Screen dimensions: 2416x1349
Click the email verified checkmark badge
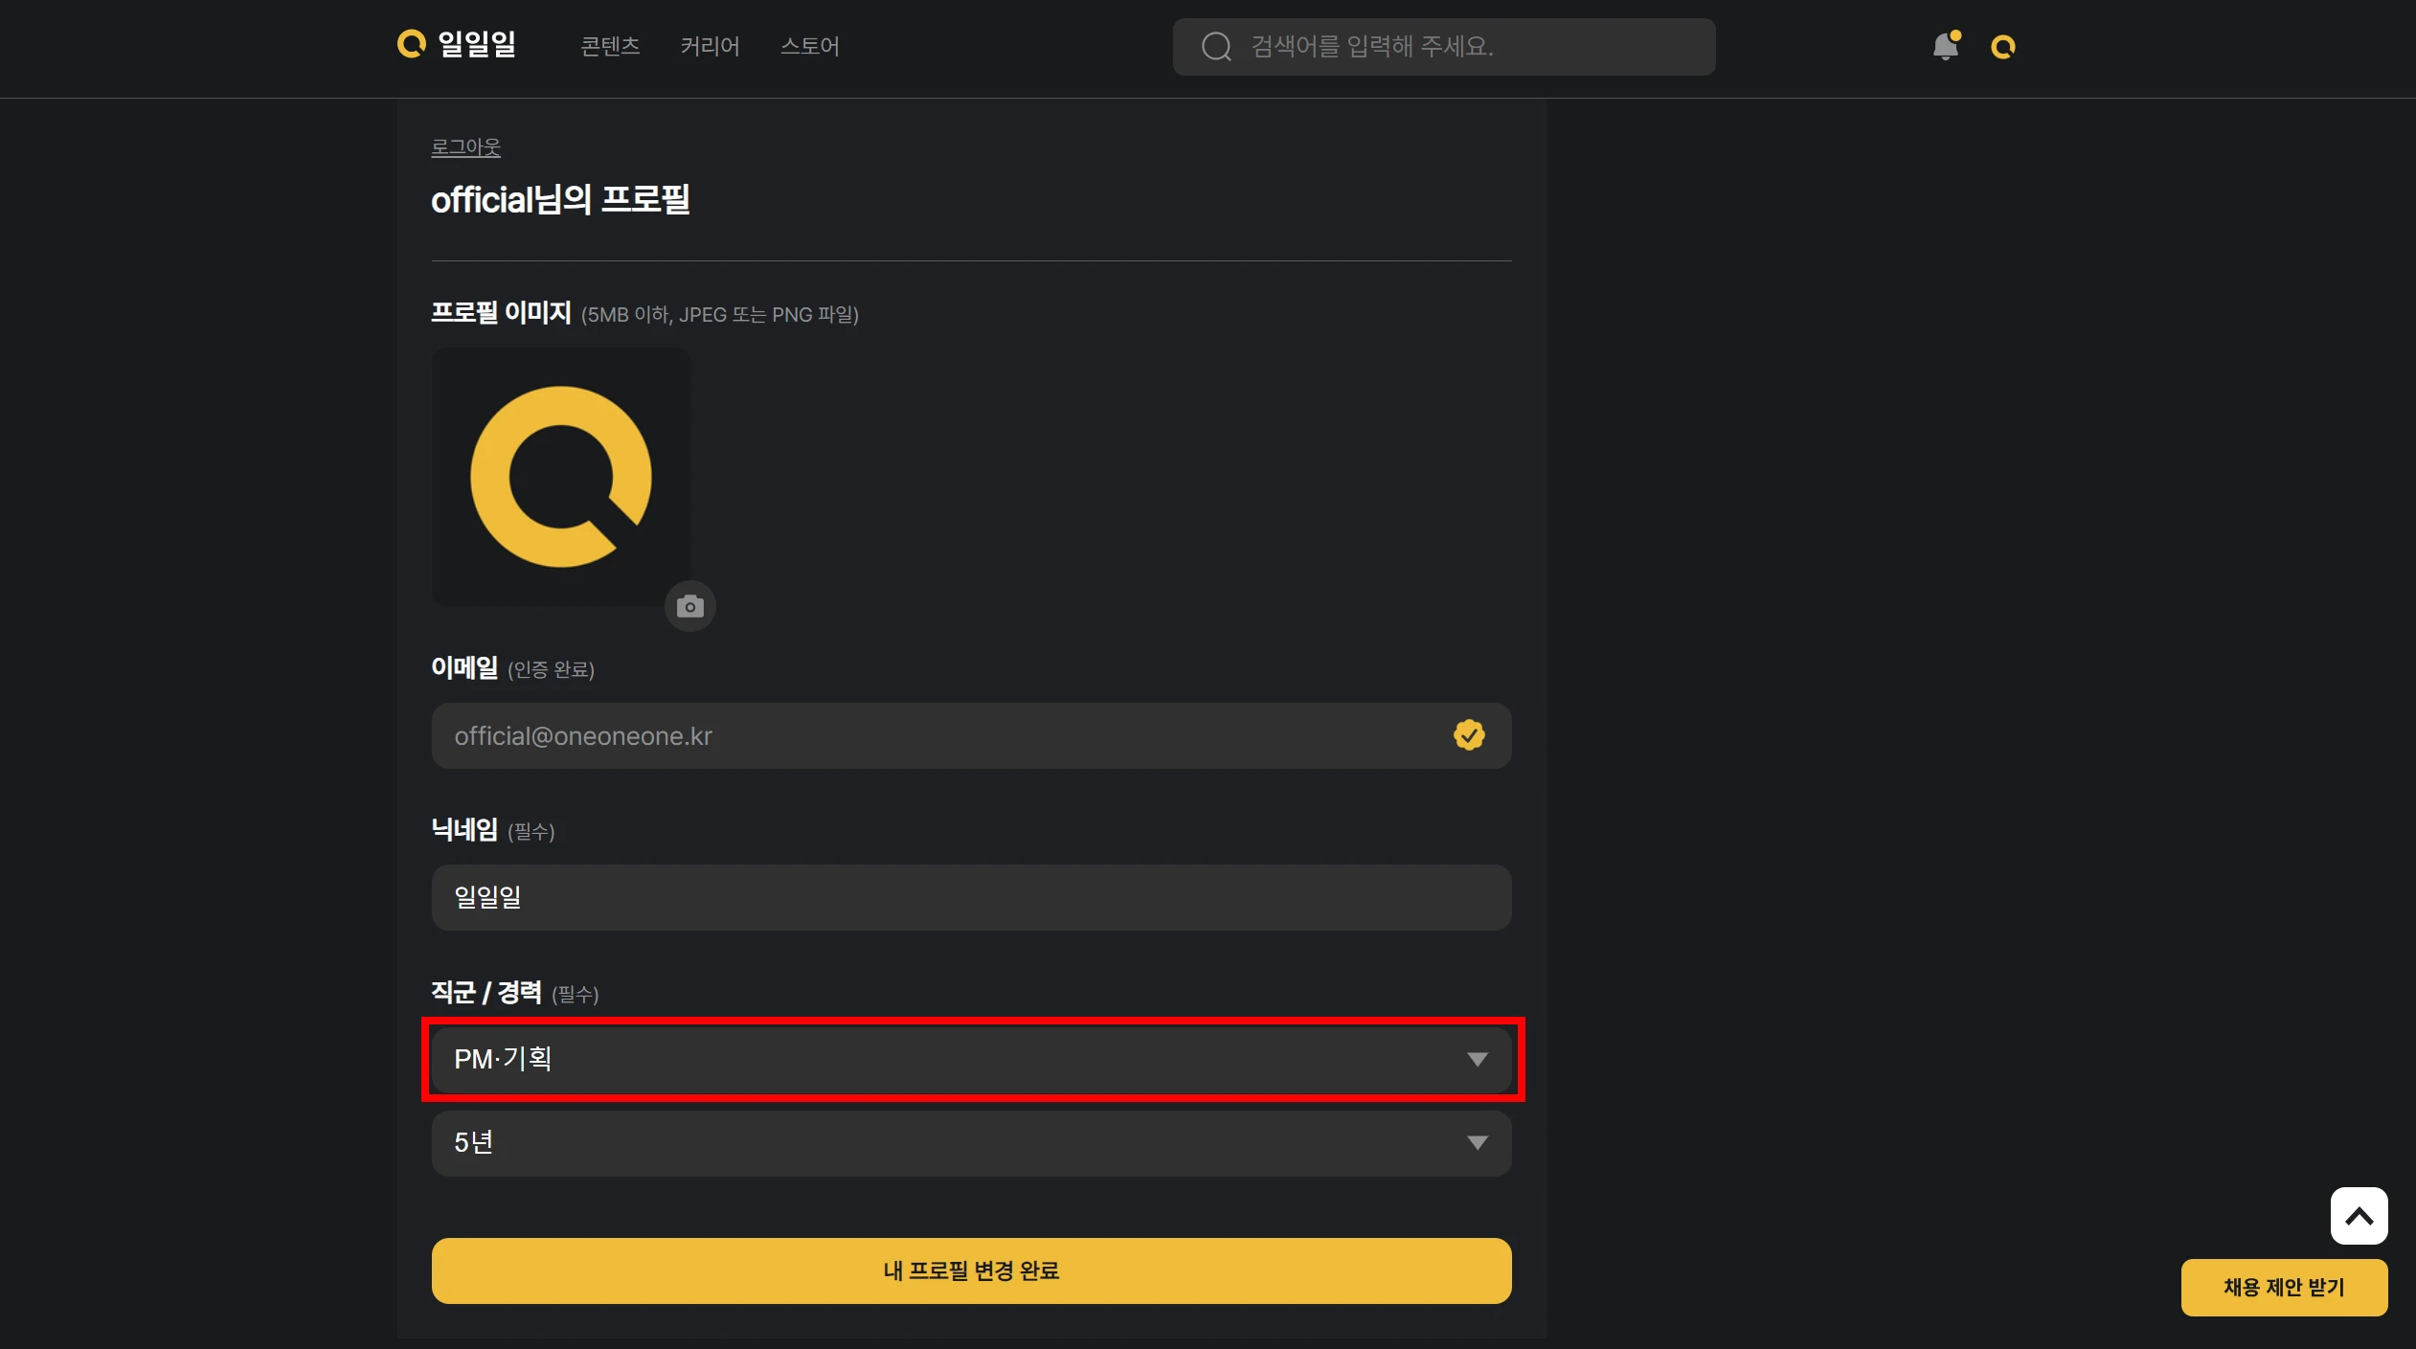[x=1469, y=735]
